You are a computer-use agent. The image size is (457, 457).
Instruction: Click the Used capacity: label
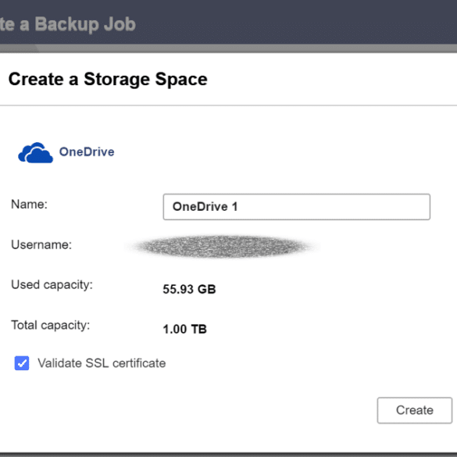coord(52,285)
